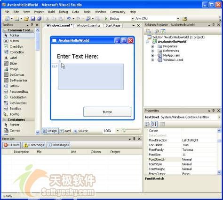This screenshot has height=200, width=223.
Task: Click the Open File toolbar icon
Action: pos(26,19)
